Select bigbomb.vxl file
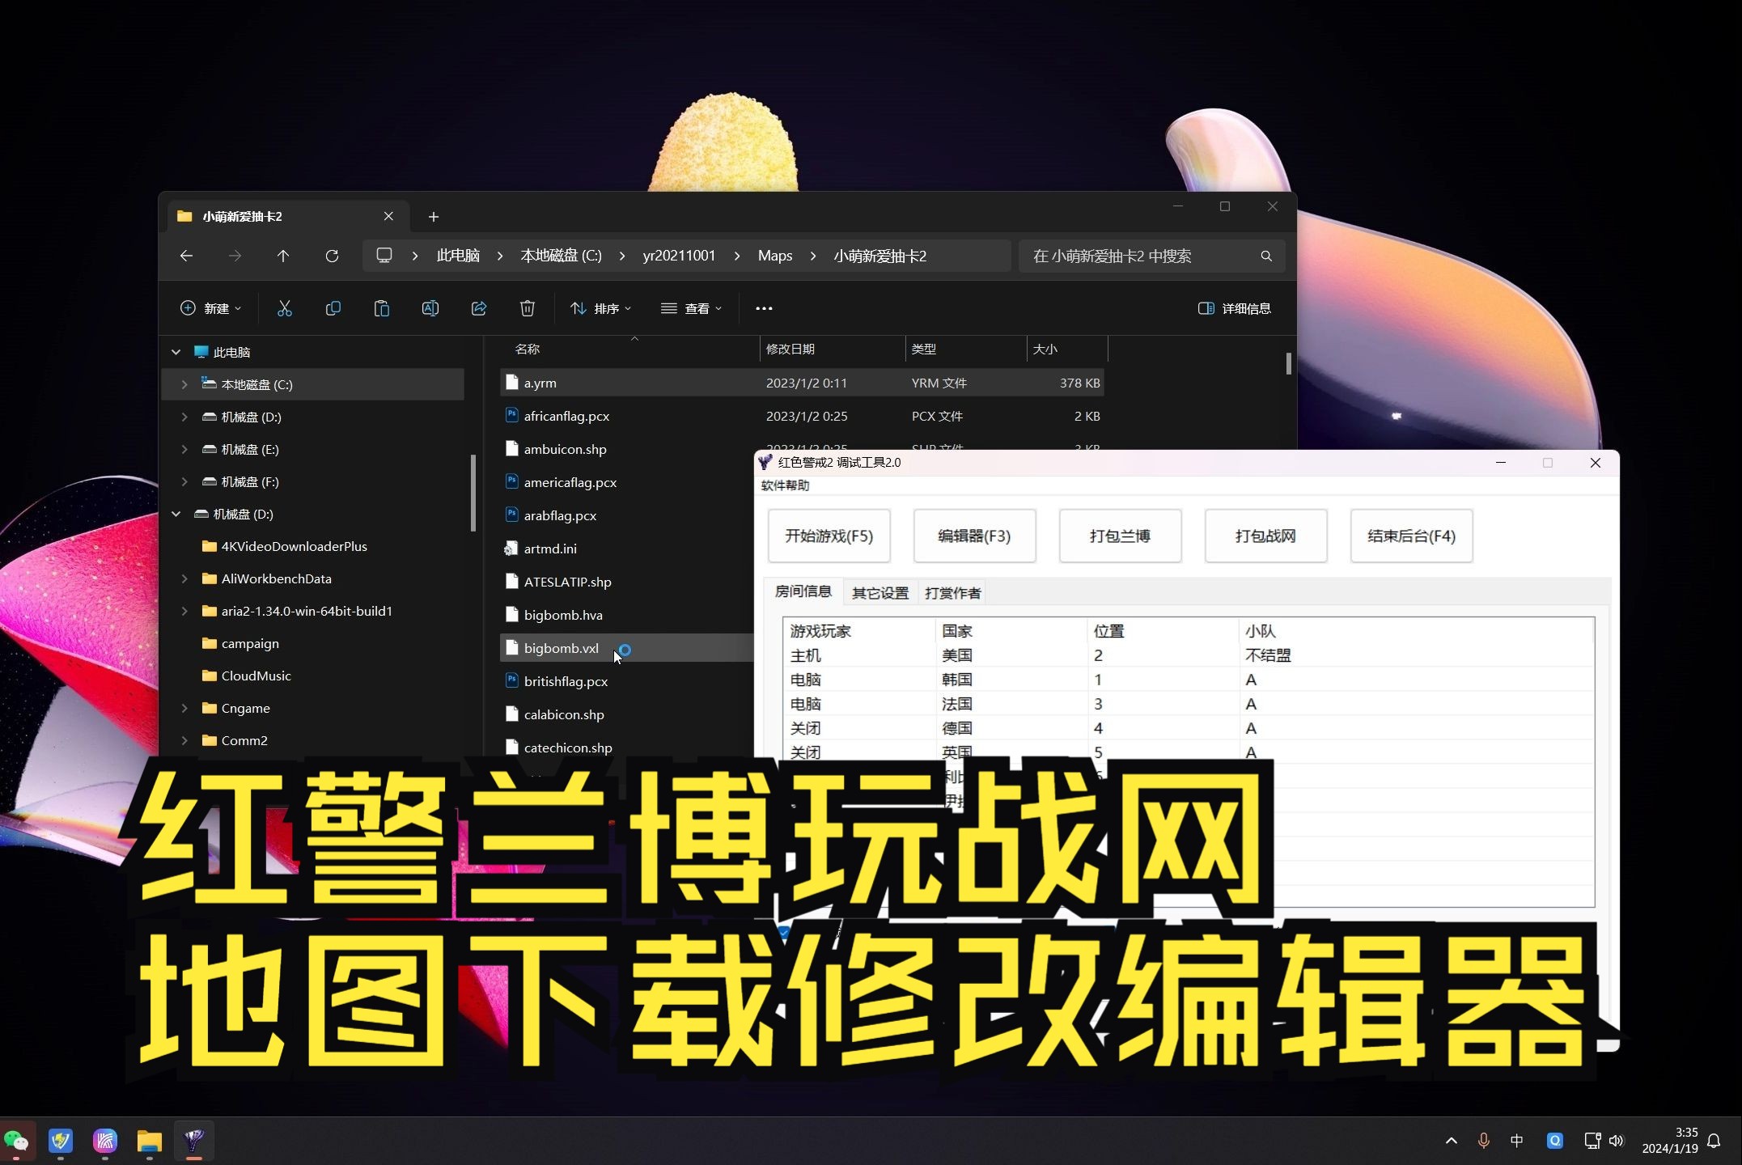This screenshot has width=1742, height=1165. pos(562,647)
